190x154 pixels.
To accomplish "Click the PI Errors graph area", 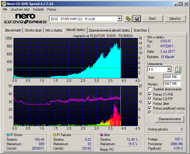I will pos(76,58).
